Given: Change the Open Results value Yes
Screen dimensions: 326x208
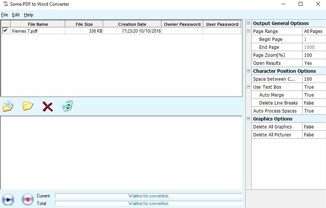Looking at the screenshot, I should coord(314,63).
